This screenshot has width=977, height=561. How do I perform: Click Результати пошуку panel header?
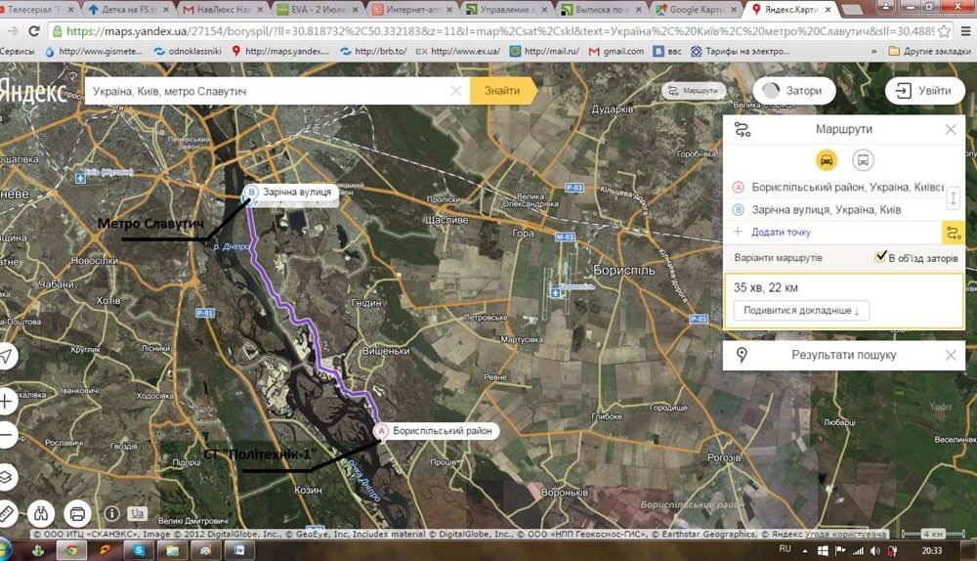[844, 356]
